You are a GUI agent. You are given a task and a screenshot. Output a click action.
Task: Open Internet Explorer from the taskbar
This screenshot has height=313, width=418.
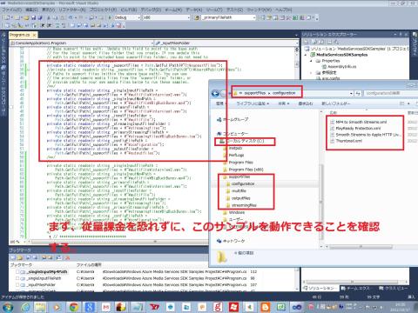coord(25,307)
